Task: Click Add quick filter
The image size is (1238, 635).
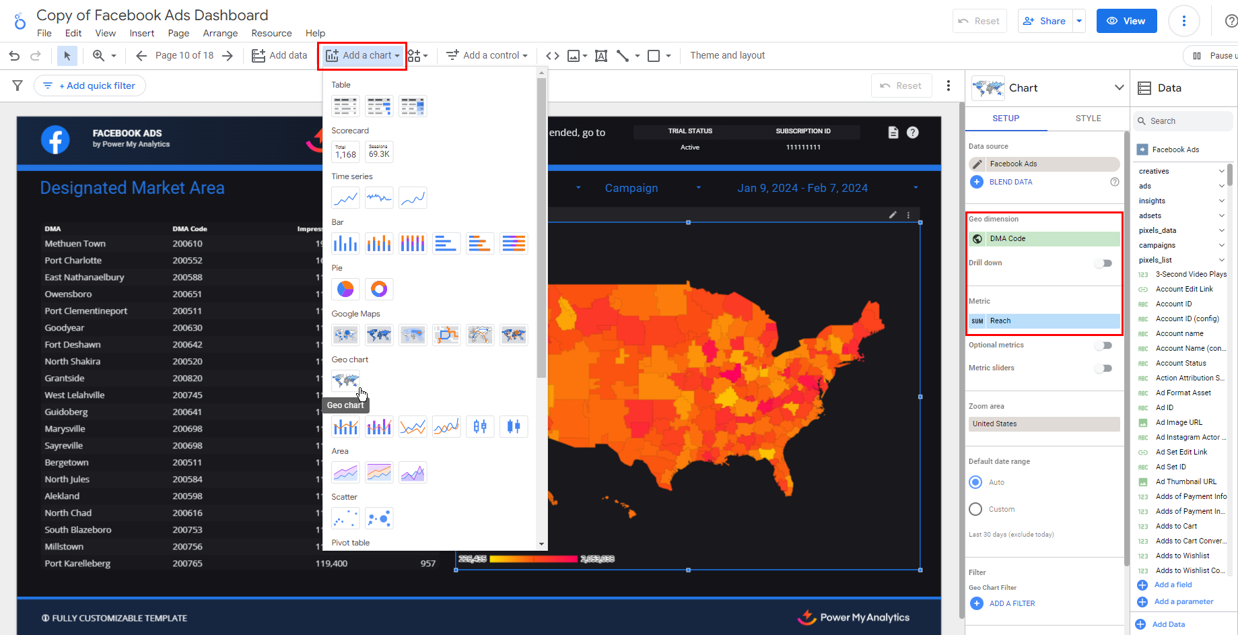Action: pos(90,86)
